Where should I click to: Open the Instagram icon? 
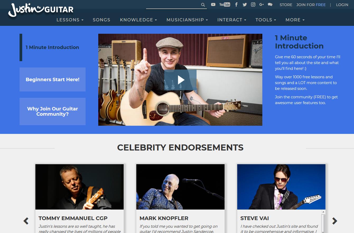pos(253,4)
